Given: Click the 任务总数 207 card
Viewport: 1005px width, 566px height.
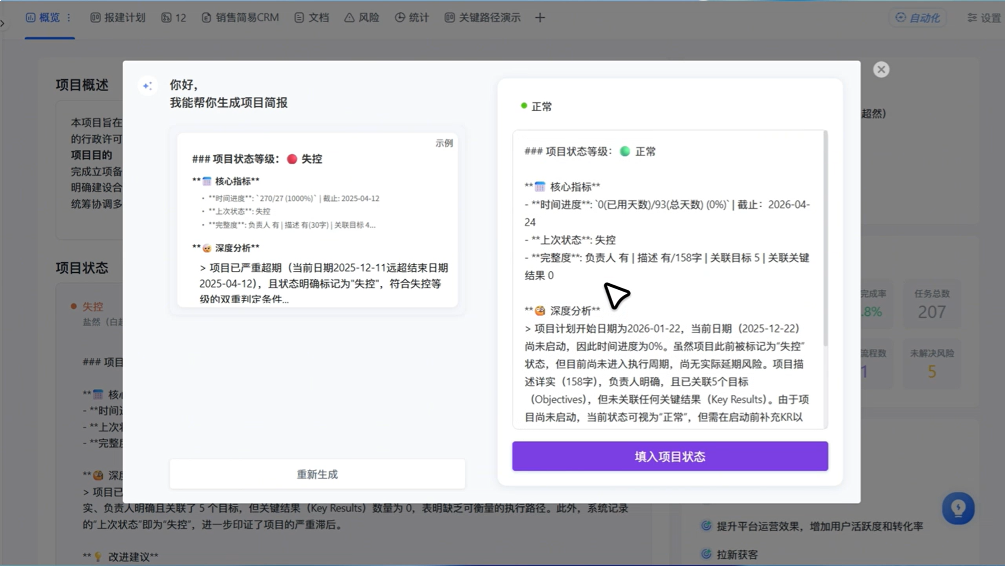Looking at the screenshot, I should pos(932,304).
